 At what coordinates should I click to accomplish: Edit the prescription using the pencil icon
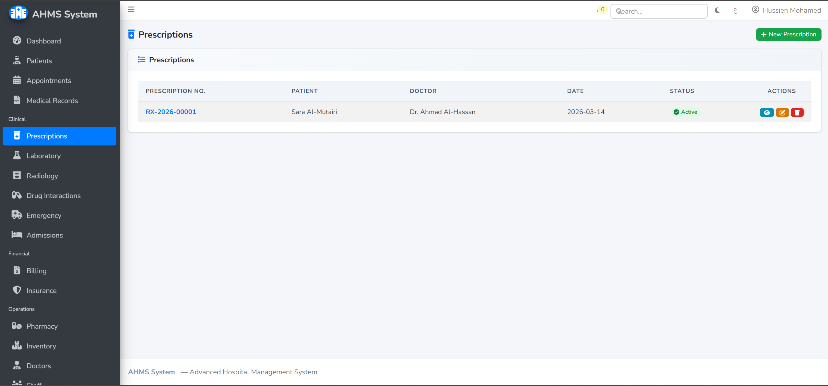pos(782,112)
